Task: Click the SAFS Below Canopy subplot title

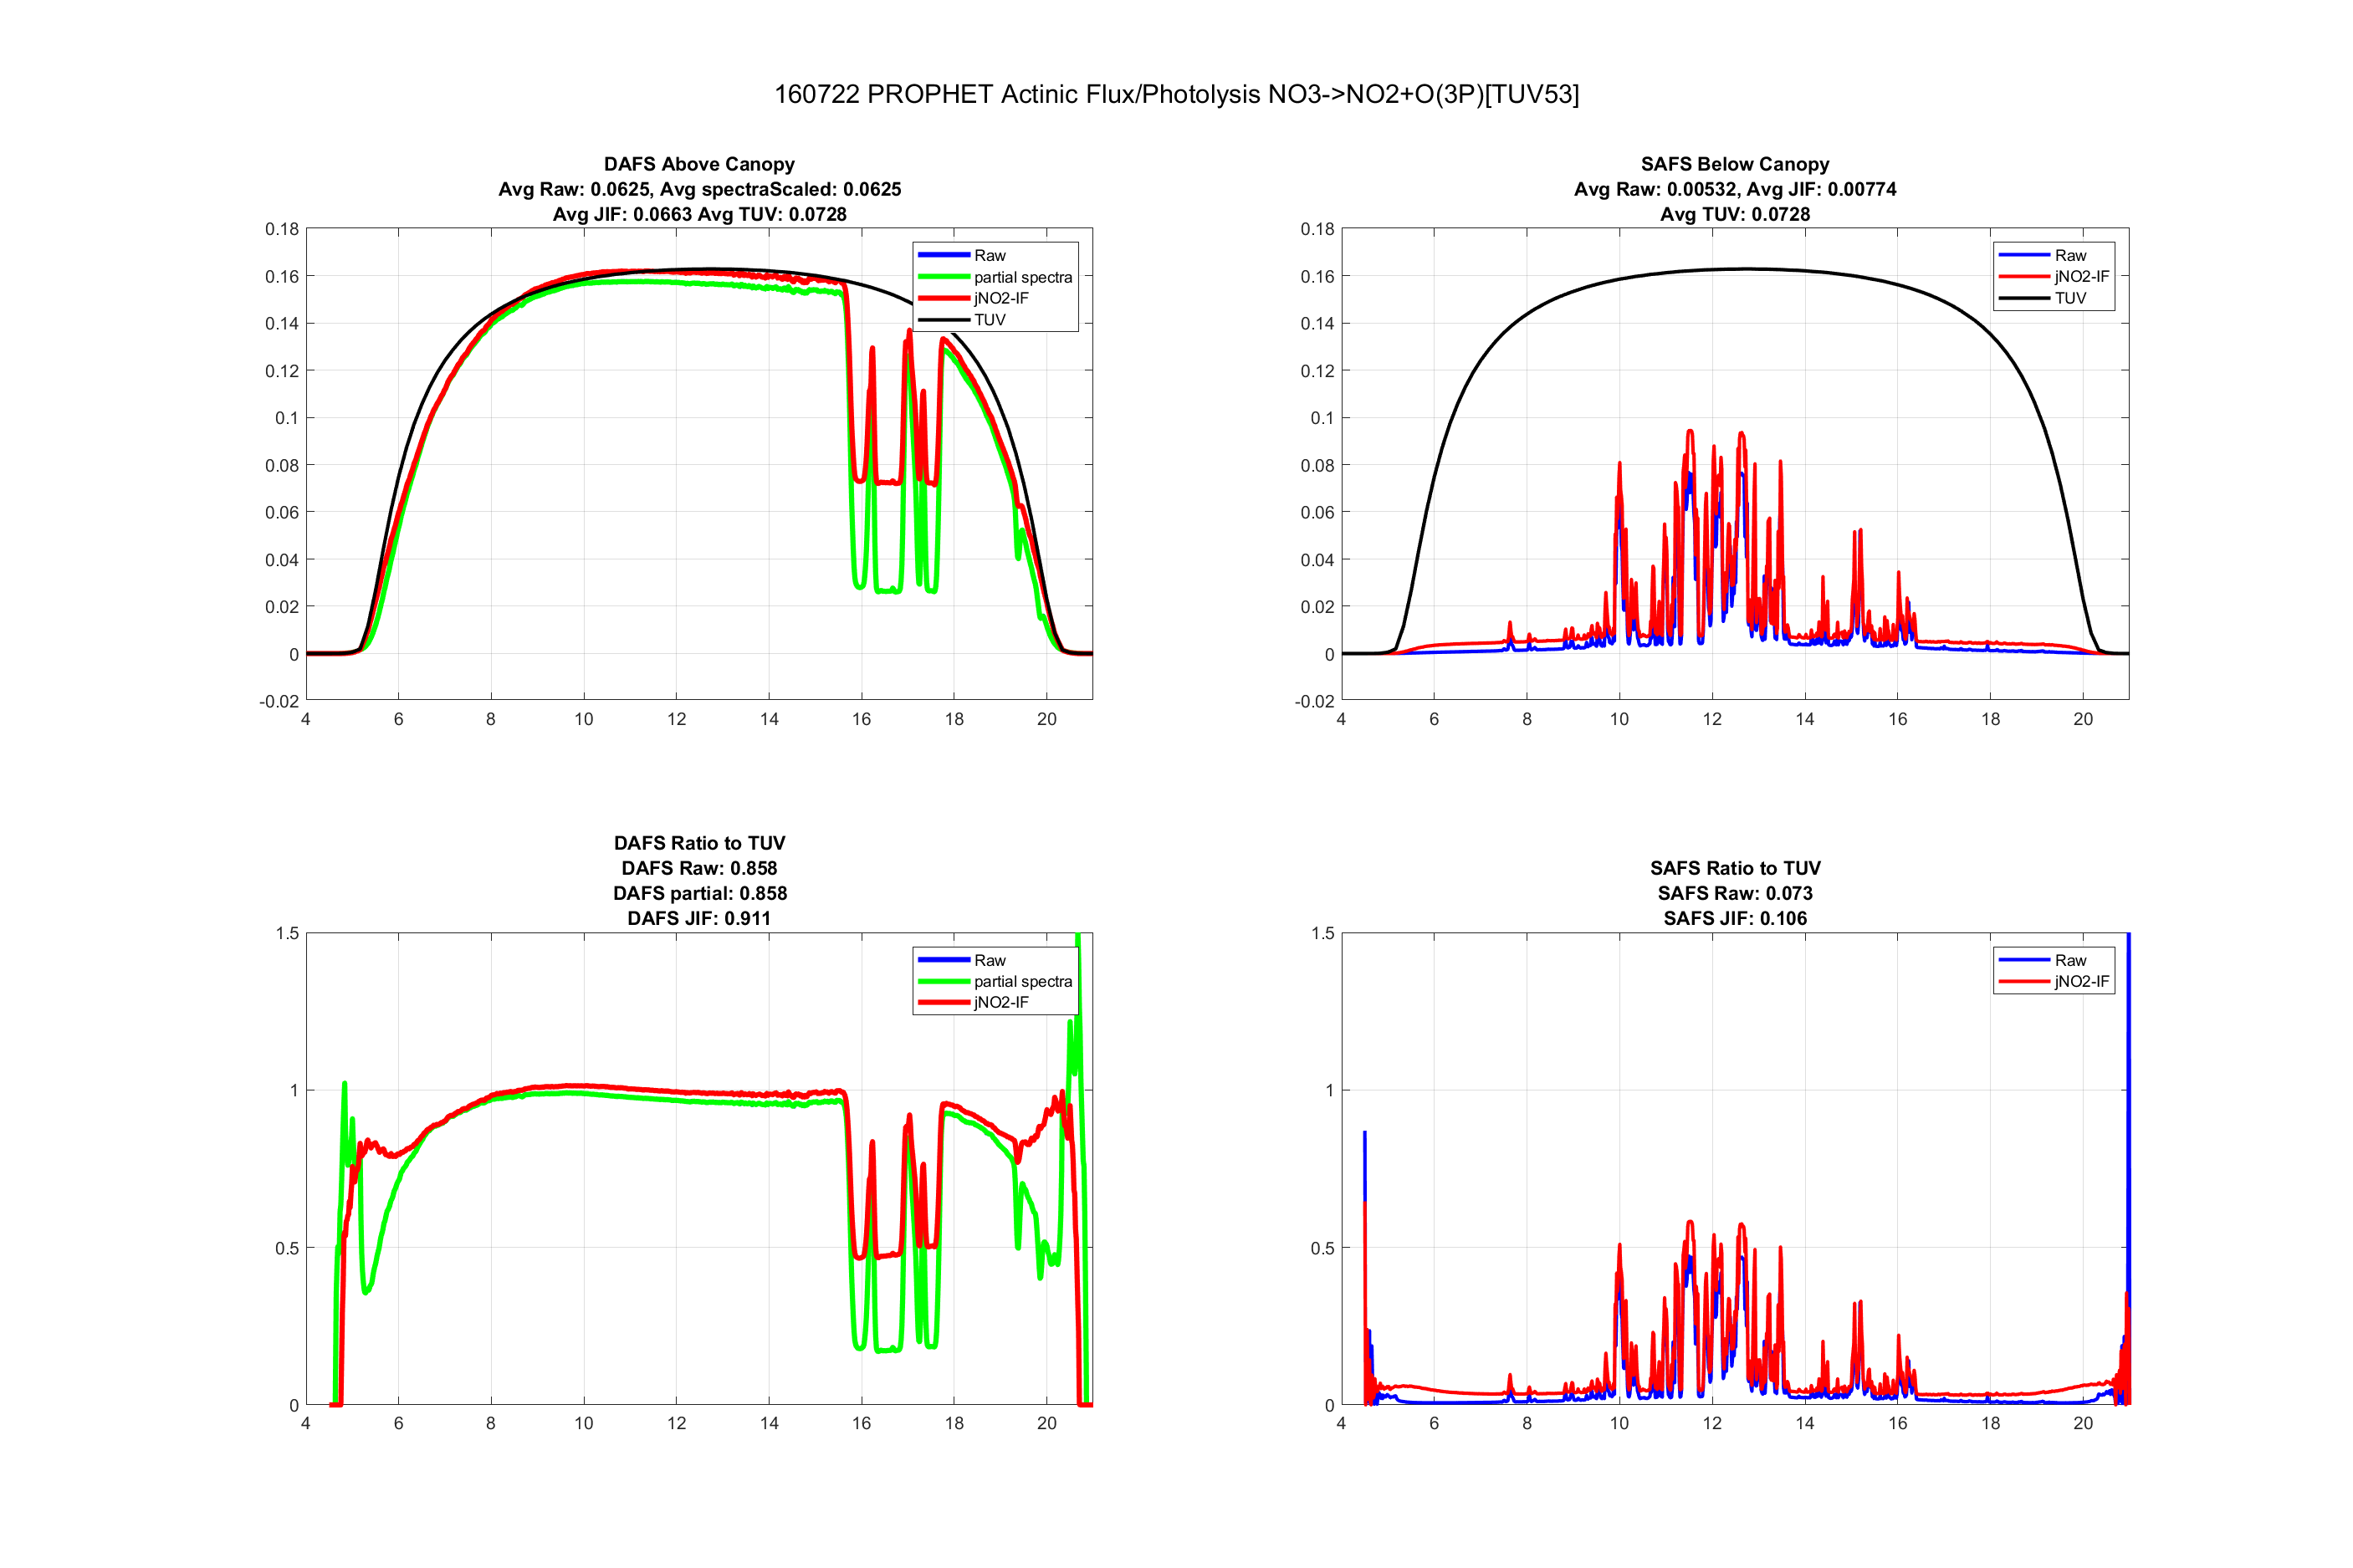Action: [x=1734, y=164]
